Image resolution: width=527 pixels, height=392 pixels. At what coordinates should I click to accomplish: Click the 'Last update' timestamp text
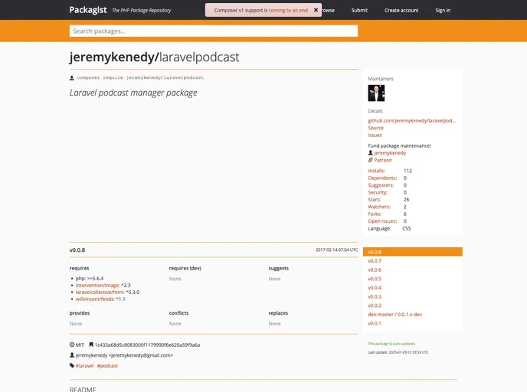(x=398, y=352)
